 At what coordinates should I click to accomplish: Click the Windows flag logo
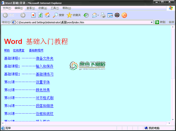pos(171,8)
